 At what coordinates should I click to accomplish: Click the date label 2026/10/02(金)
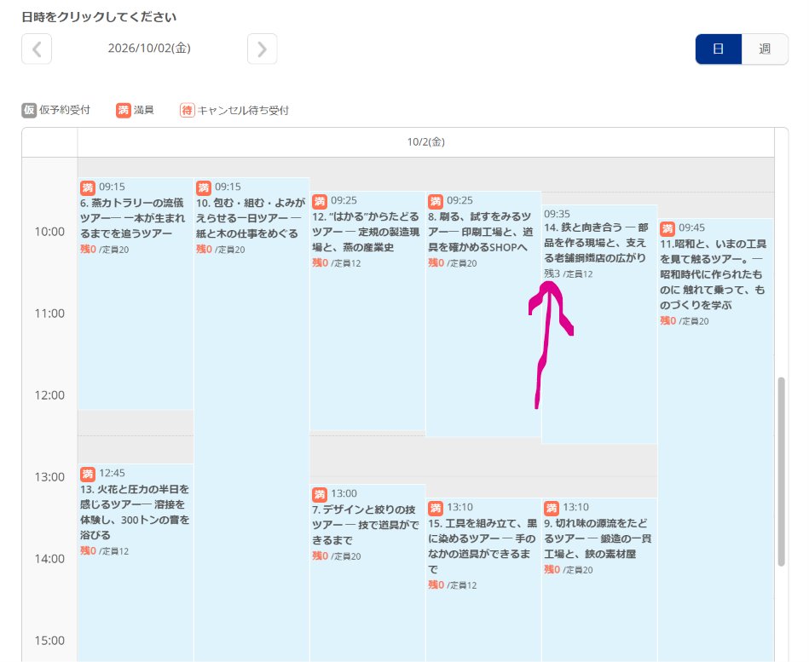pos(149,48)
